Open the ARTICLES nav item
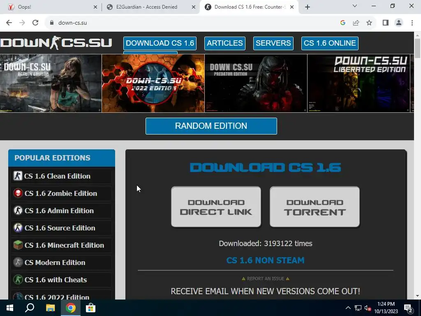Image resolution: width=421 pixels, height=316 pixels. [225, 43]
